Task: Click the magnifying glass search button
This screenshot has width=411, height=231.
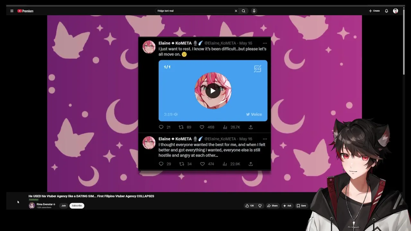Action: pyautogui.click(x=244, y=11)
